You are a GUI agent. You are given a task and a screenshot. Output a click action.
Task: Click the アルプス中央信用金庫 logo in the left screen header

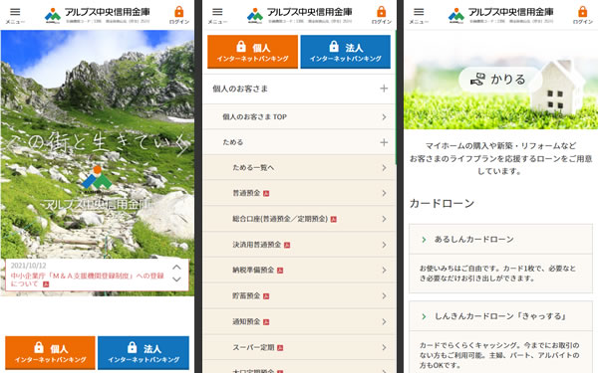click(98, 15)
